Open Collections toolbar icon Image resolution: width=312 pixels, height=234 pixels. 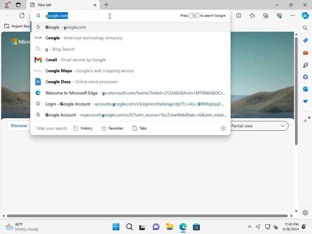point(266,16)
